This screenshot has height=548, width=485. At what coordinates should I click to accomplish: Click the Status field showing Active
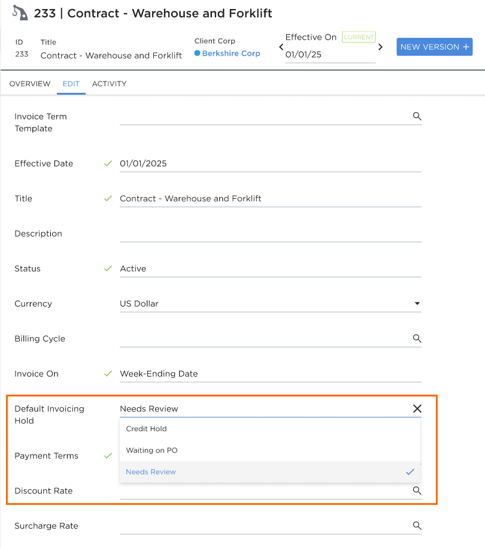point(271,269)
